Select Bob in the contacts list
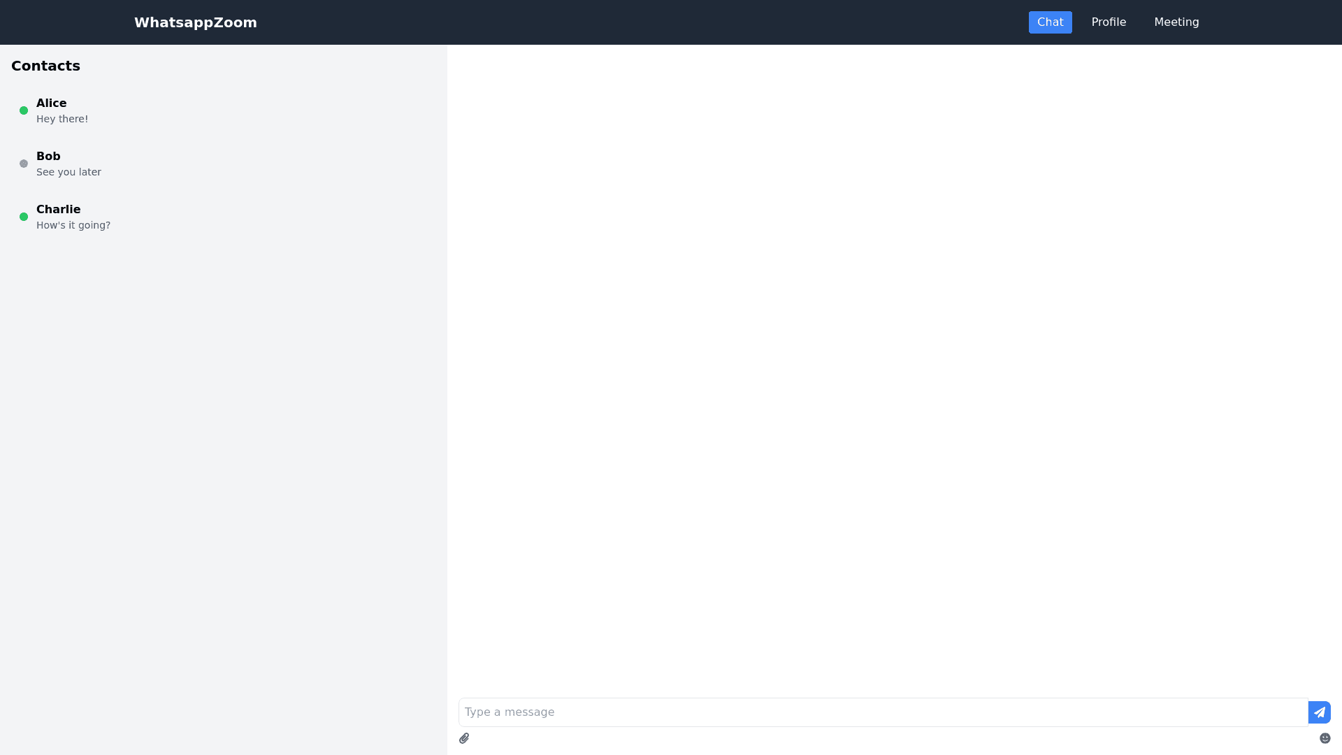The width and height of the screenshot is (1342, 755). (x=48, y=157)
